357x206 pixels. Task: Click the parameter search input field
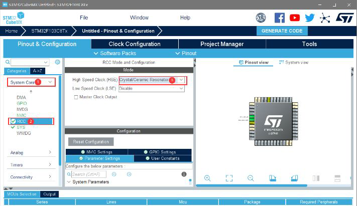point(89,174)
